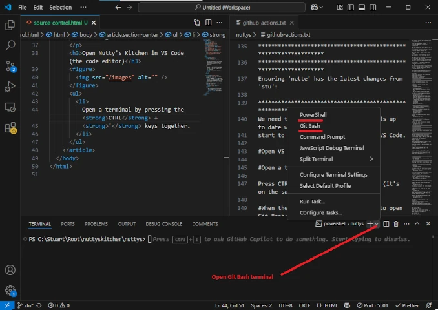Viewport: 438px width, 310px height.
Task: Open the Extensions view with warning badge
Action: [x=10, y=128]
